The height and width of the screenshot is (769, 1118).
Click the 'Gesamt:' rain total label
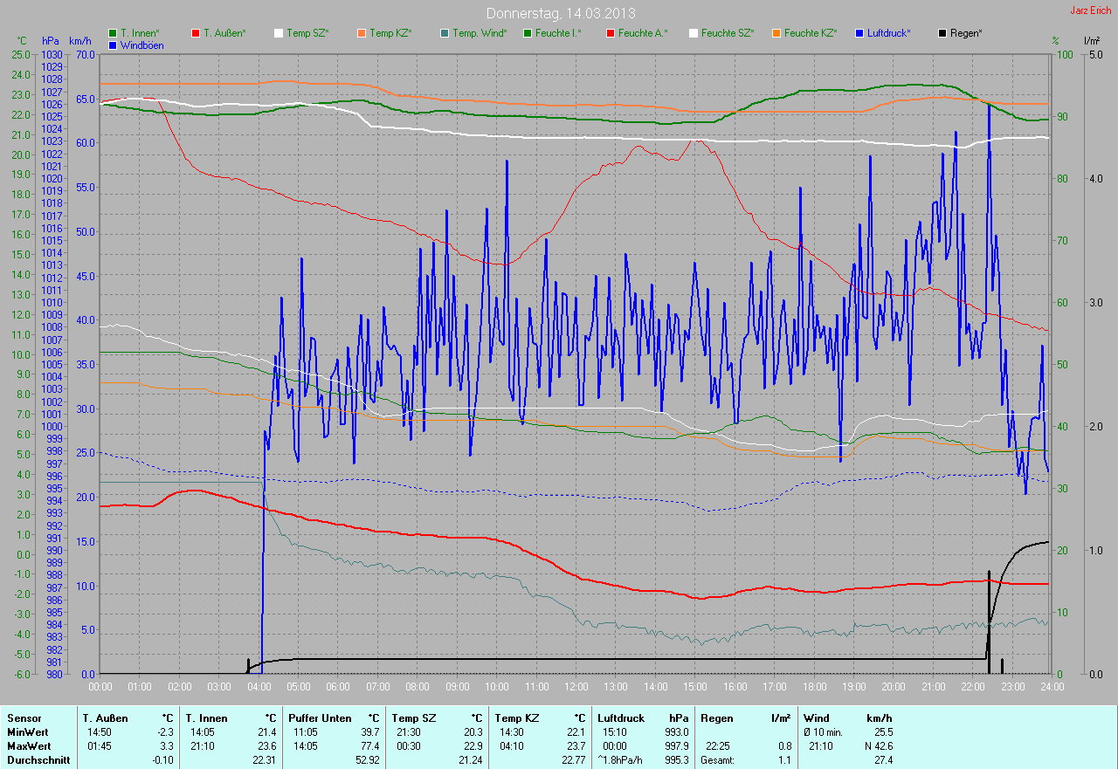pyautogui.click(x=718, y=760)
